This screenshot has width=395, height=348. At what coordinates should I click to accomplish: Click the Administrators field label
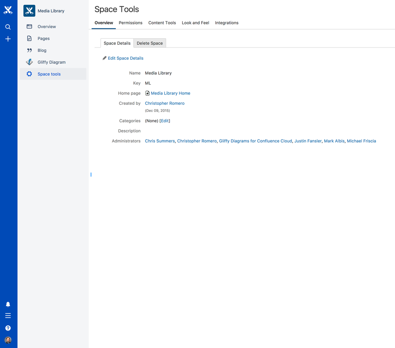126,141
